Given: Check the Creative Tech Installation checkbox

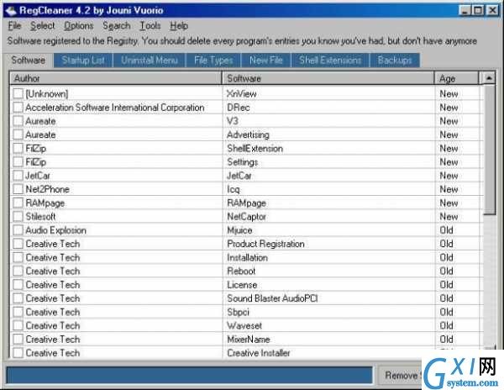Looking at the screenshot, I should point(18,257).
